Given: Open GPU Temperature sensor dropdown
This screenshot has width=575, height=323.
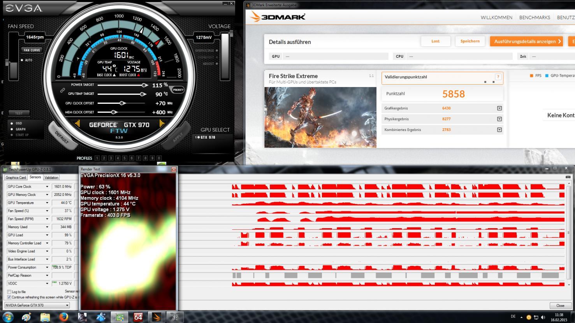Looking at the screenshot, I should (x=47, y=203).
